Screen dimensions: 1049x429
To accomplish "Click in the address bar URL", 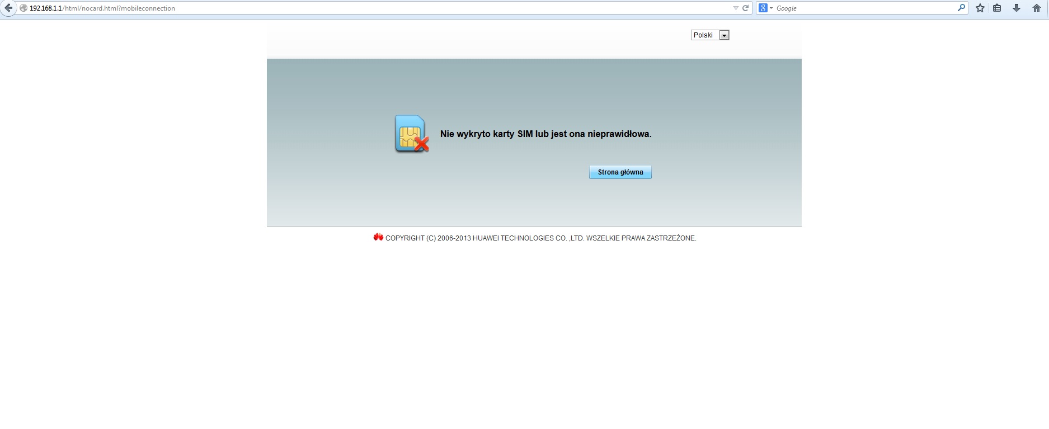I will [x=336, y=8].
